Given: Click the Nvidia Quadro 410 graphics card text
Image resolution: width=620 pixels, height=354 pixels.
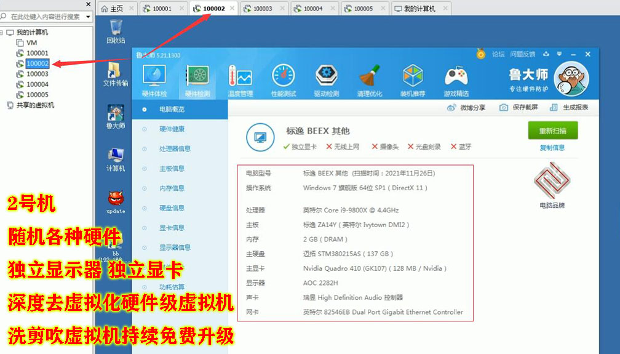Looking at the screenshot, I should pos(375,268).
